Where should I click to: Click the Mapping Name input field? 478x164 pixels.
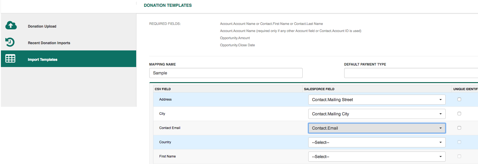pos(225,73)
